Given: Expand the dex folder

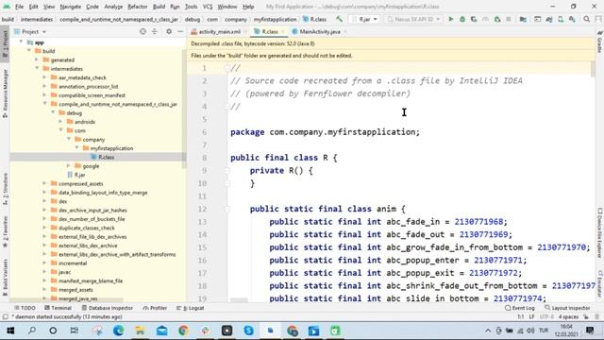Looking at the screenshot, I should (x=44, y=201).
